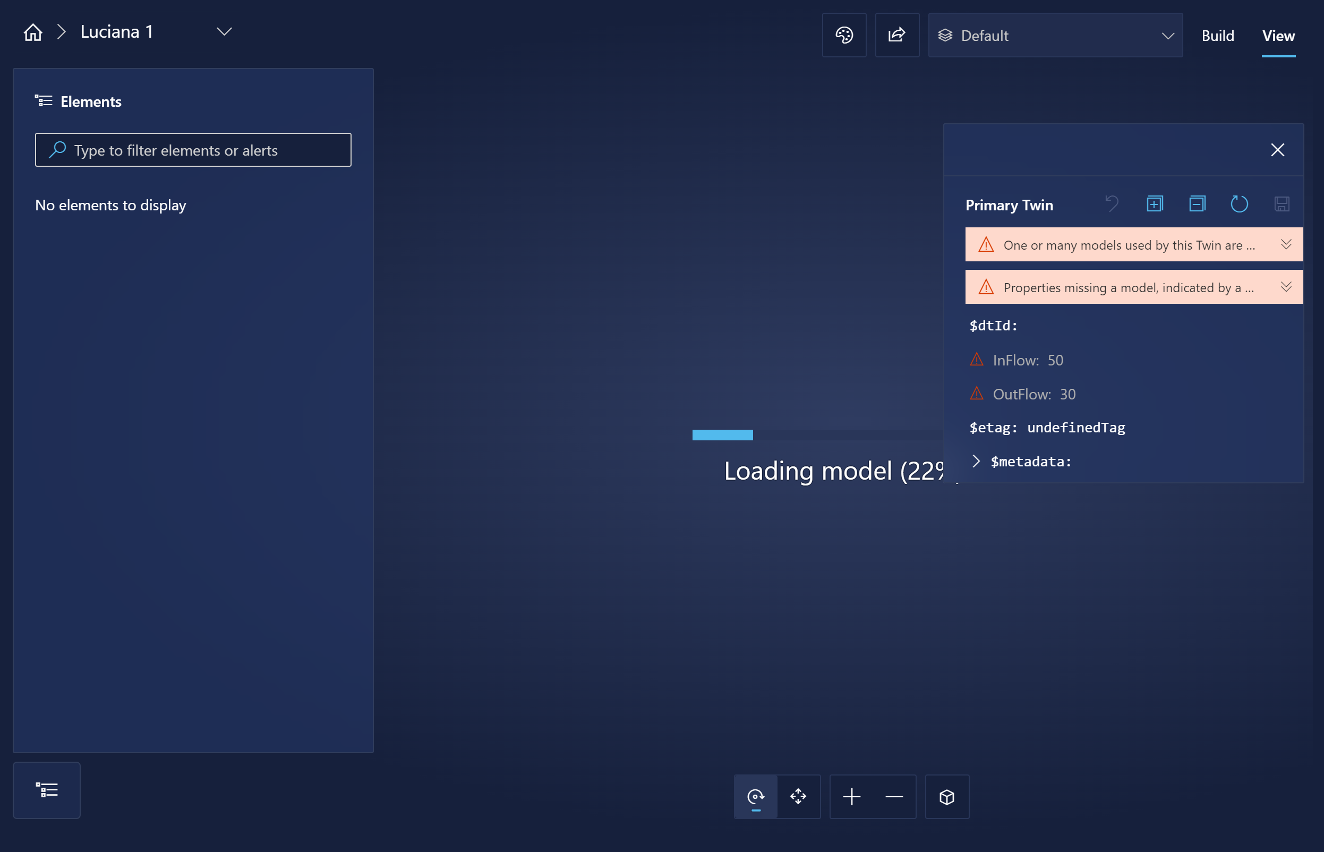Click the element filter search field
Image resolution: width=1324 pixels, height=852 pixels.
(x=193, y=149)
